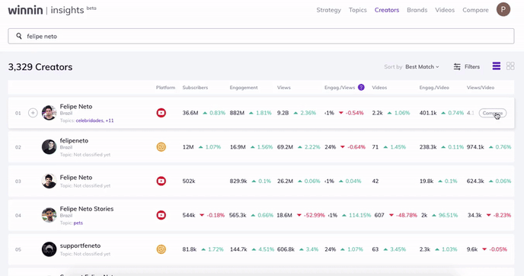524x276 pixels.
Task: Focus the felipe neto search field
Action: 261,36
